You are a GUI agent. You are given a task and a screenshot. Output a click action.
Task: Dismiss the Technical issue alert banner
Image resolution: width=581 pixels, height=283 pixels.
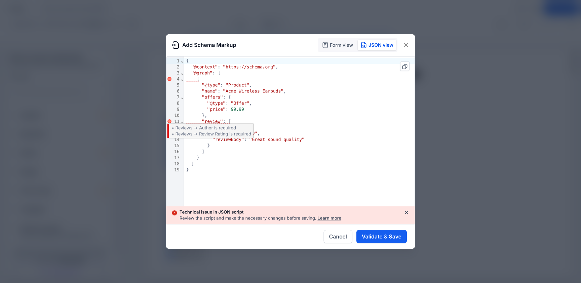406,213
